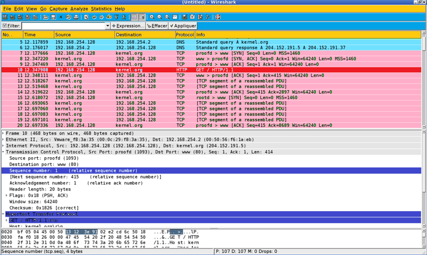The image size is (427, 255).
Task: Click the packet list vertical scrollbar
Action: point(424,79)
